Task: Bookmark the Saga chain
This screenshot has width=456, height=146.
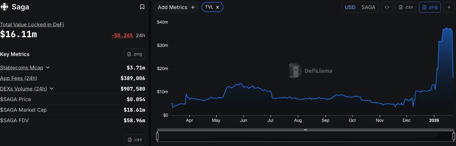Action: click(x=142, y=7)
